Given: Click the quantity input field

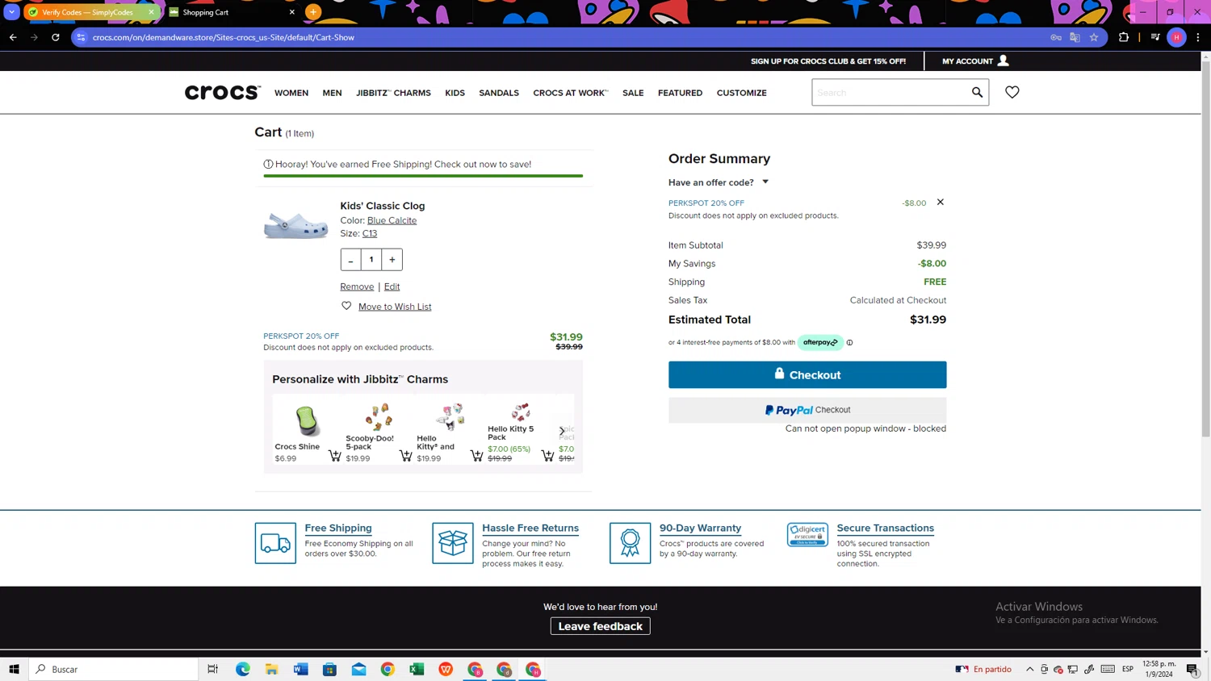Looking at the screenshot, I should (371, 260).
